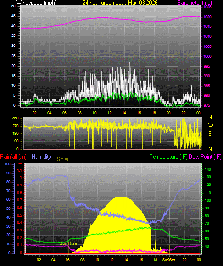Image resolution: width=223 pixels, height=266 pixels.
Task: Click the 06 hour label under the windspeed chart
Action: 64,113
